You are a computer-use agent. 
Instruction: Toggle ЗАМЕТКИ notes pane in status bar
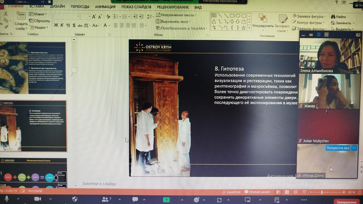tap(231, 192)
